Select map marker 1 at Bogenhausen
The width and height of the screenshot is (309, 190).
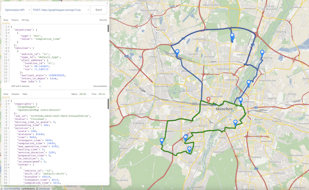tap(241, 101)
